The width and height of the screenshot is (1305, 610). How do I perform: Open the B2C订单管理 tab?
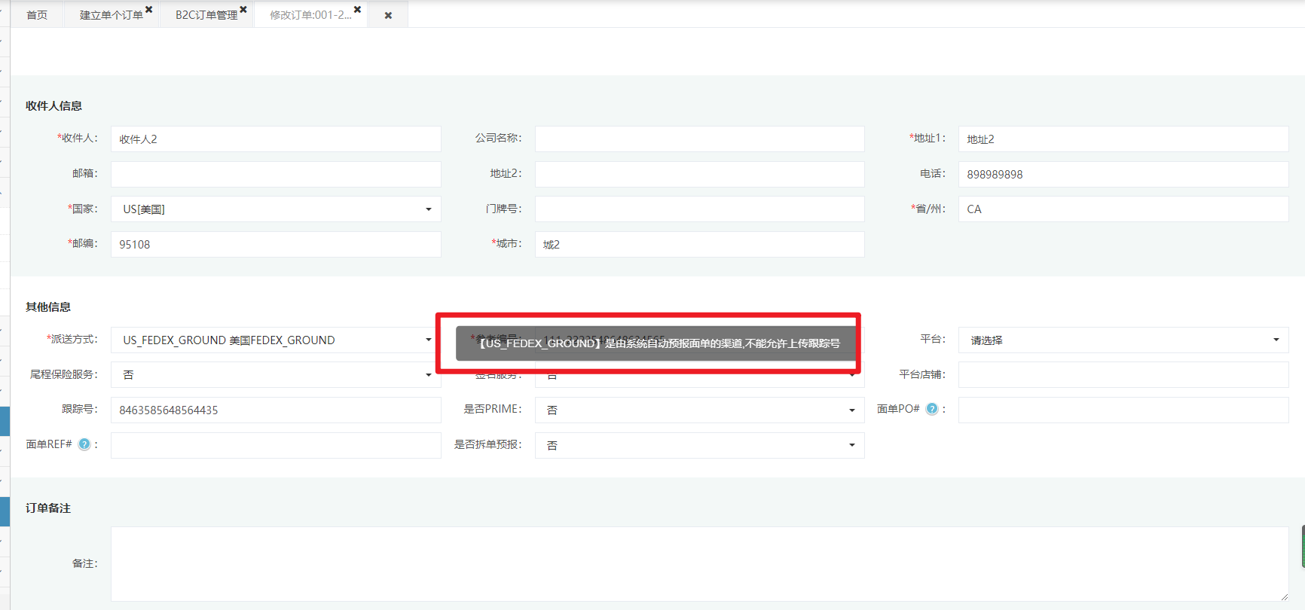click(x=206, y=15)
